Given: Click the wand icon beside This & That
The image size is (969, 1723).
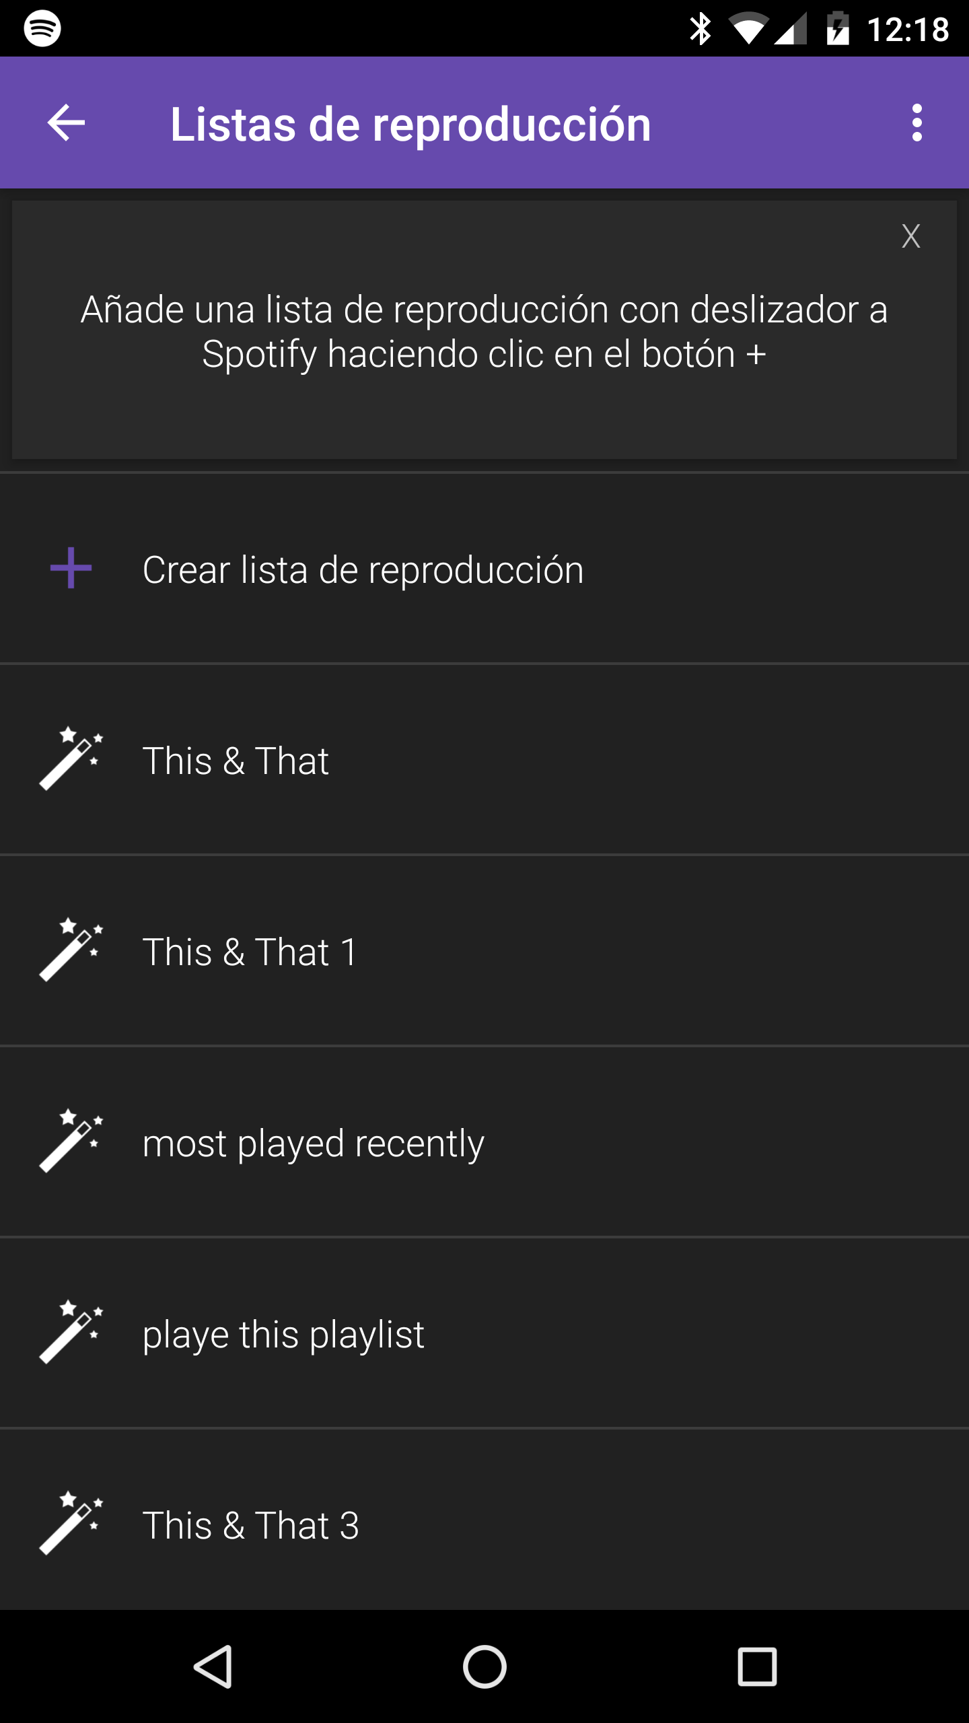Looking at the screenshot, I should (x=71, y=759).
